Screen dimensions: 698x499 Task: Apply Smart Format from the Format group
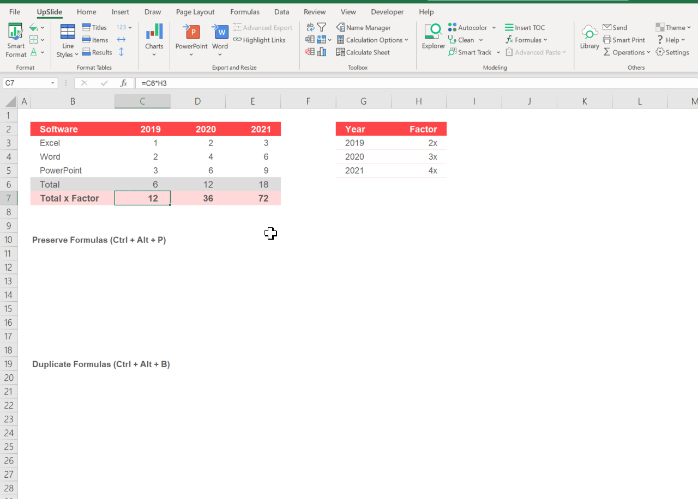[16, 40]
